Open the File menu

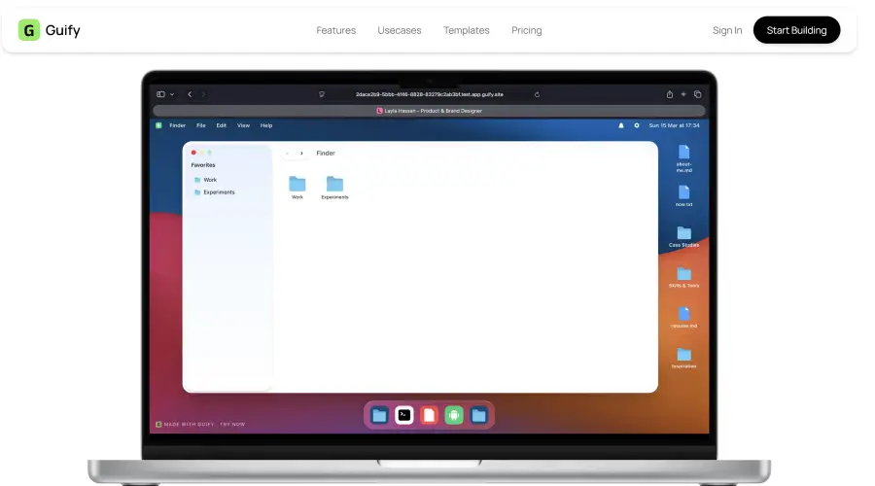click(201, 125)
